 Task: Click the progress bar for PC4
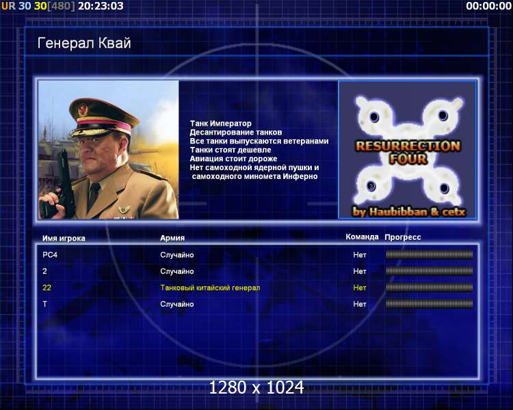click(430, 255)
